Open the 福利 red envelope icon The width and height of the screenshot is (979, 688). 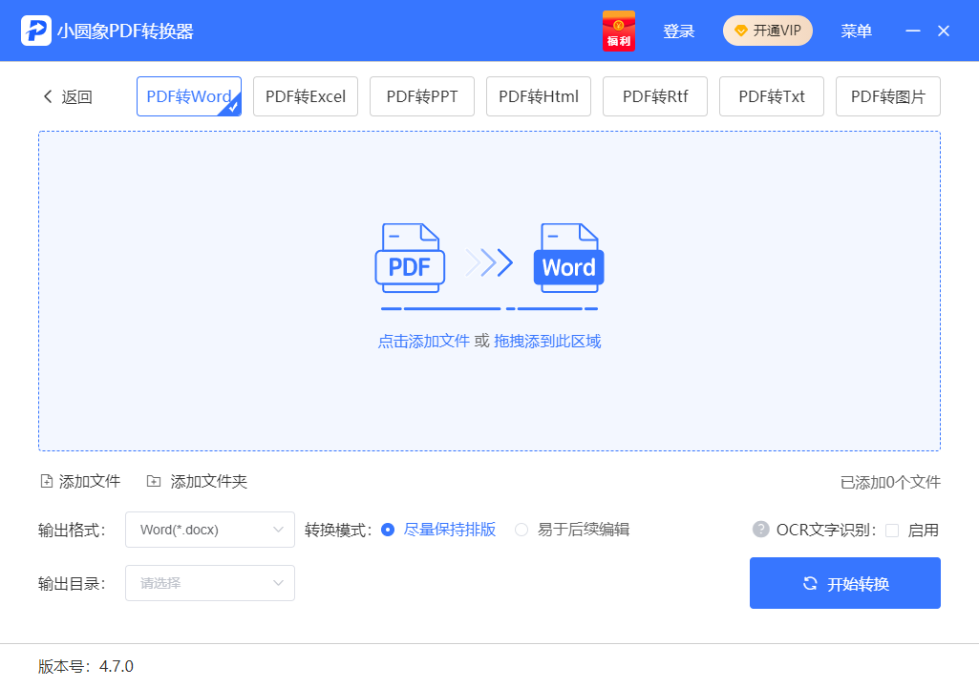pos(619,31)
